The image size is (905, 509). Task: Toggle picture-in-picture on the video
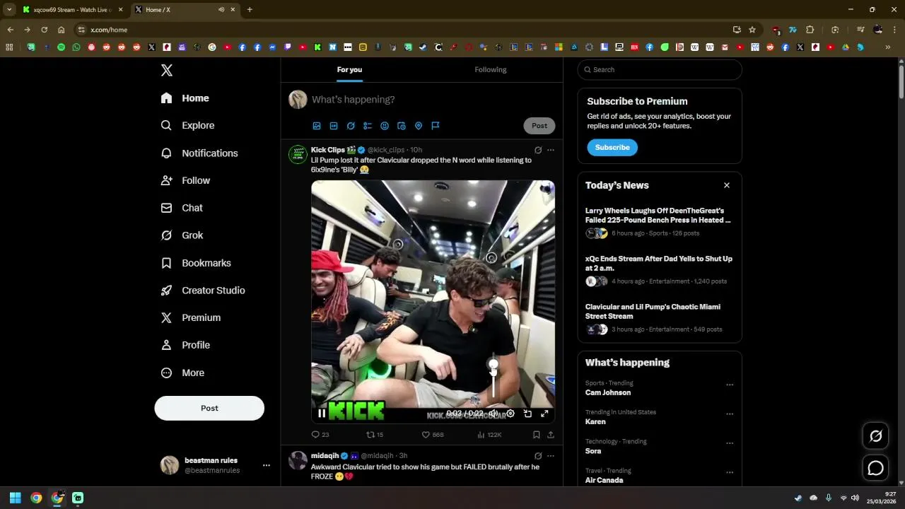click(527, 414)
